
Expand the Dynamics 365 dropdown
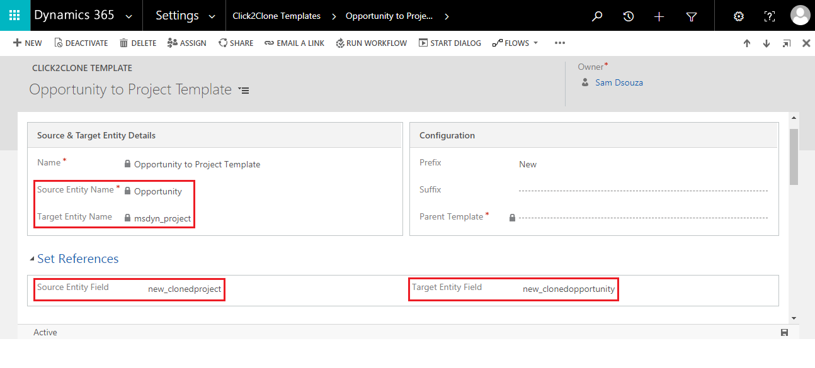129,16
